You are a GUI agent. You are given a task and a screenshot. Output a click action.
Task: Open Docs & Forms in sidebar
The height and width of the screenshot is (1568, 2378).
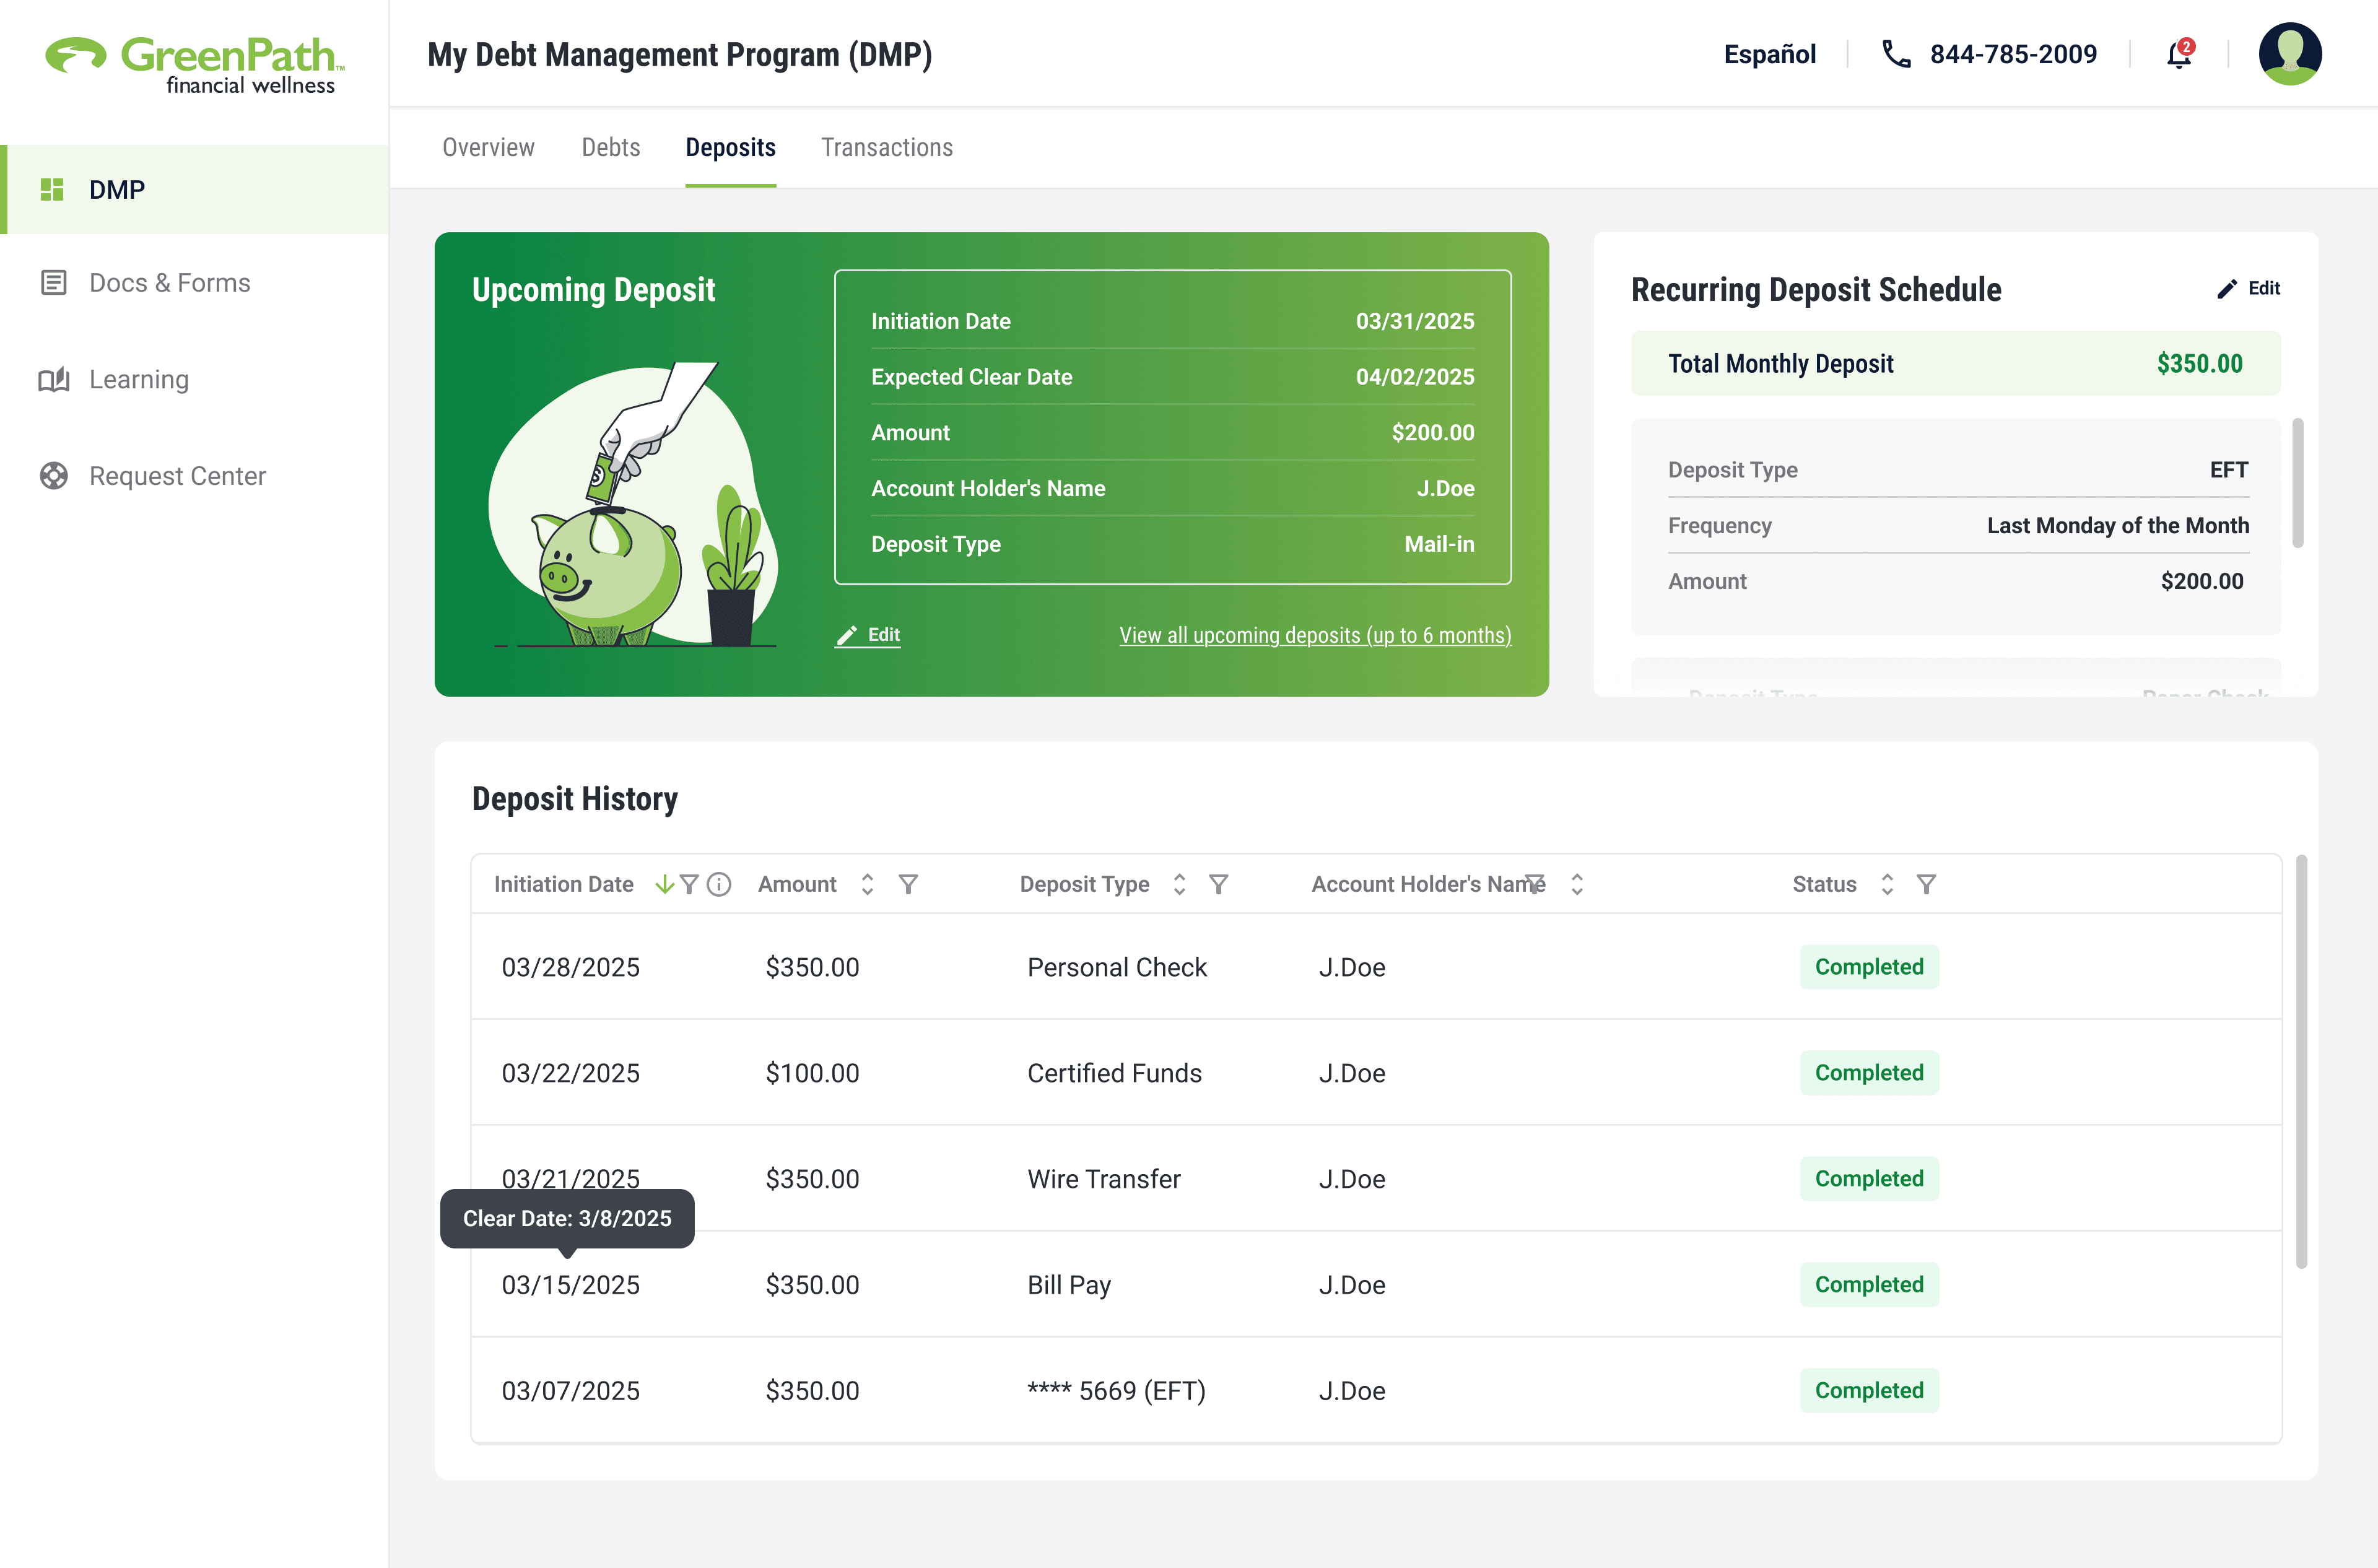click(169, 283)
